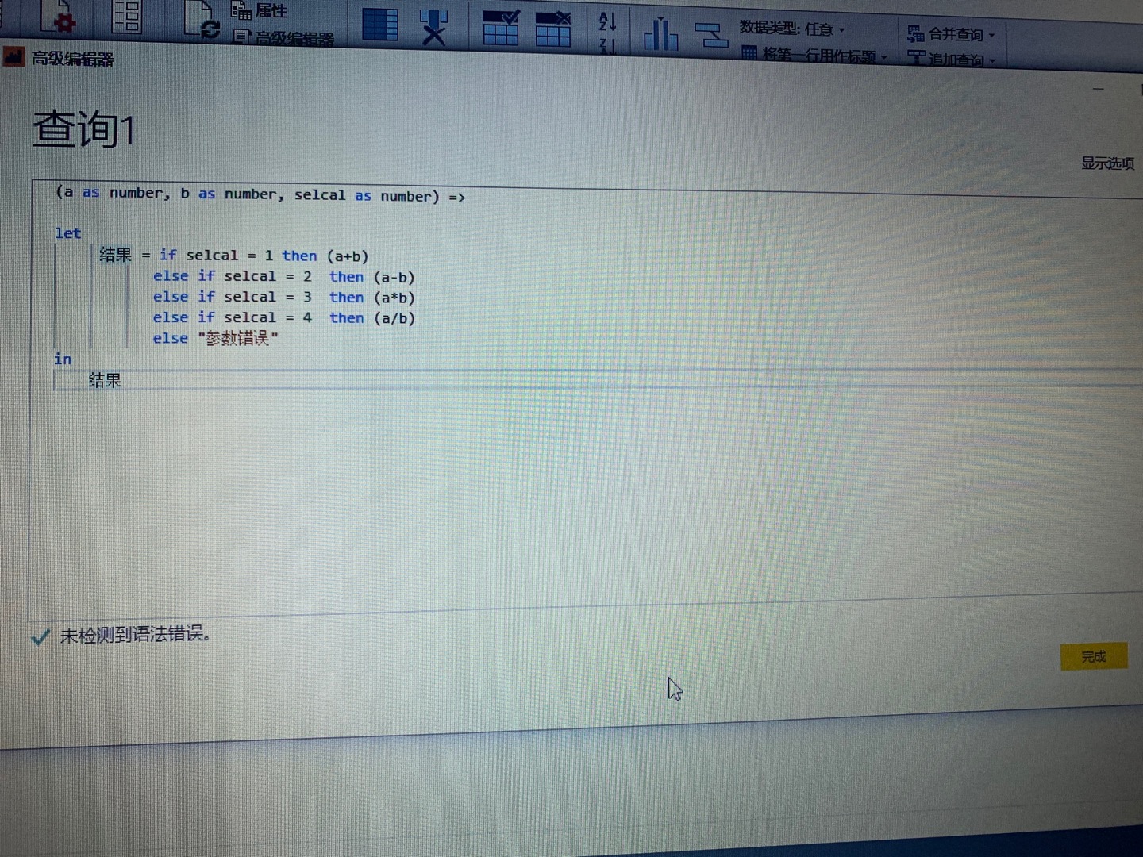Open Manage Parameters in the editor ribbon
Image resolution: width=1143 pixels, height=857 pixels.
(x=127, y=16)
